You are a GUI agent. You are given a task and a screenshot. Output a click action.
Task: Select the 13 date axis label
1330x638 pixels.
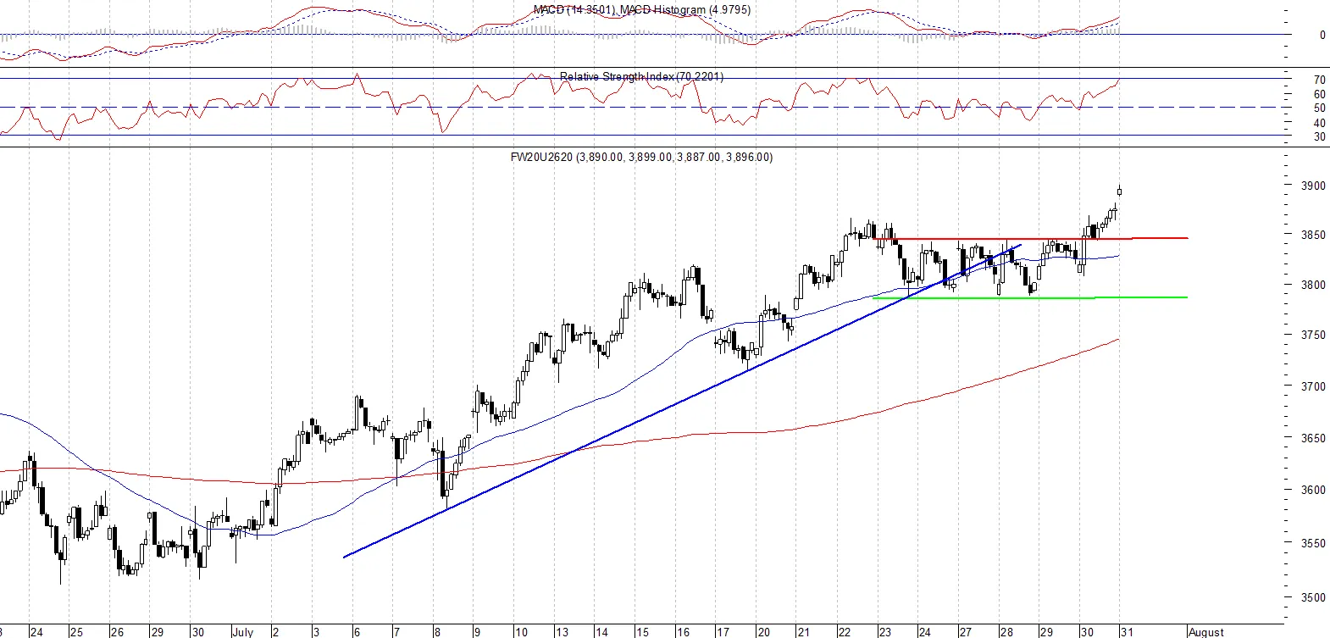point(562,632)
